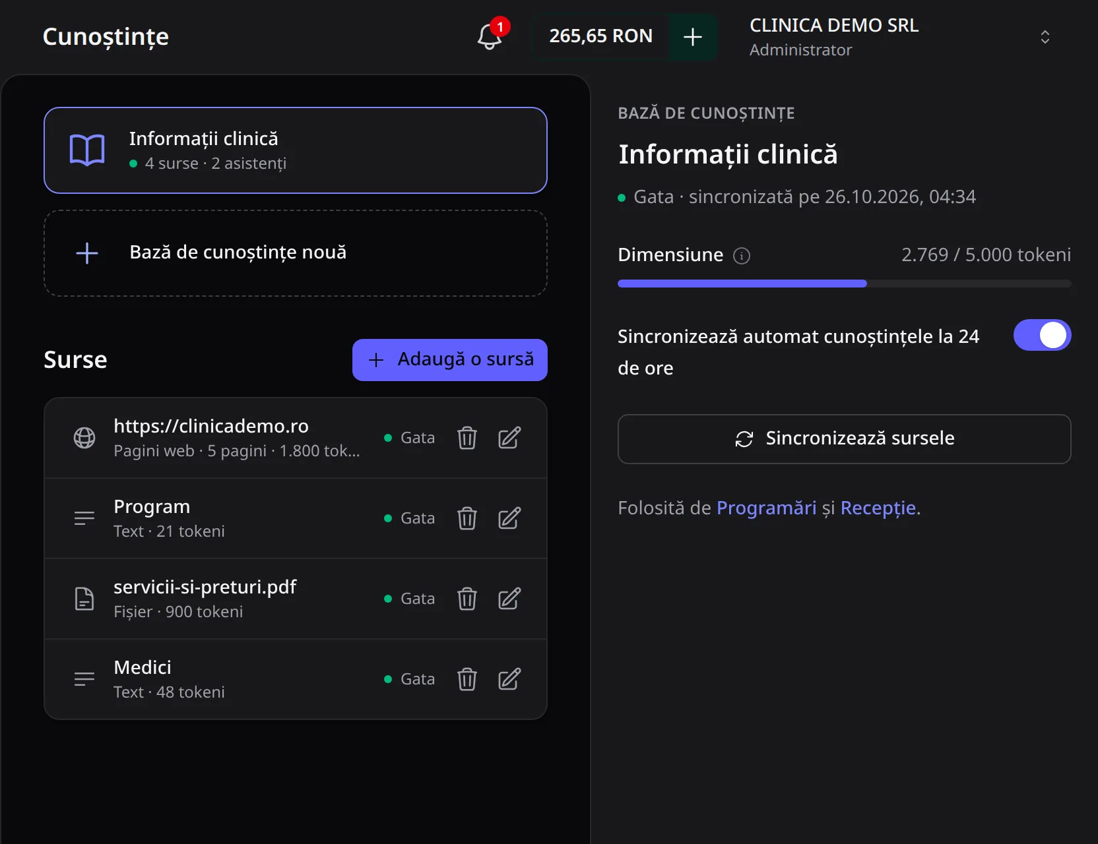Toggle automatic 24-hour knowledge sync off
The width and height of the screenshot is (1098, 844).
[x=1042, y=335]
